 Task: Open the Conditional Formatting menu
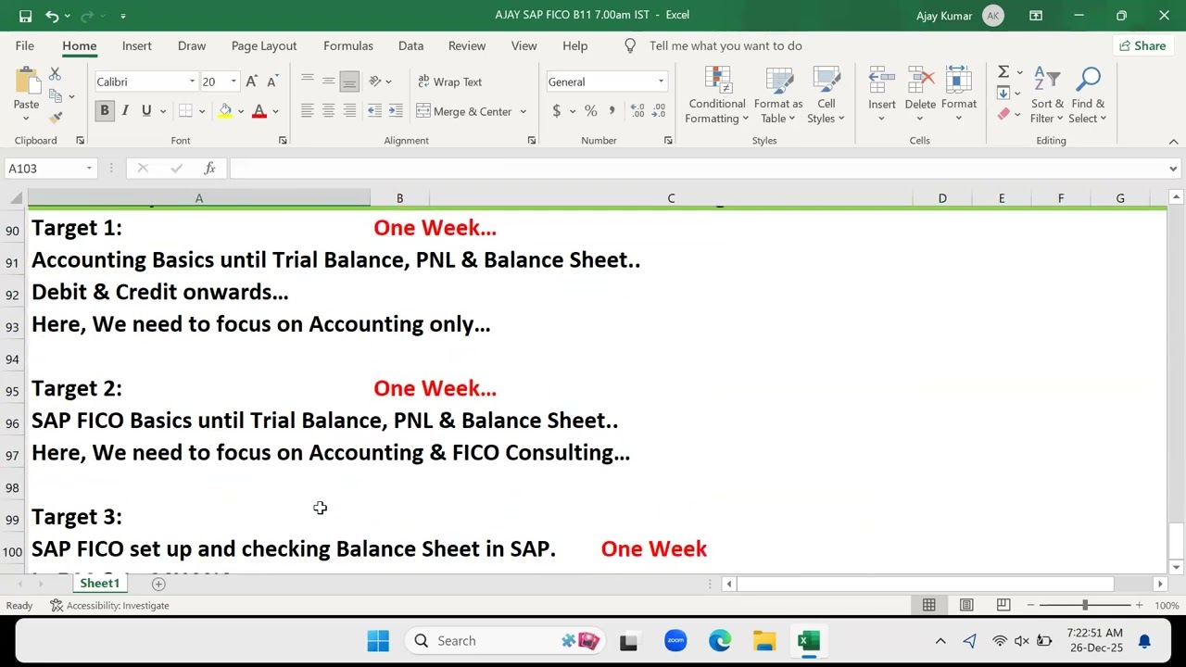(x=717, y=95)
